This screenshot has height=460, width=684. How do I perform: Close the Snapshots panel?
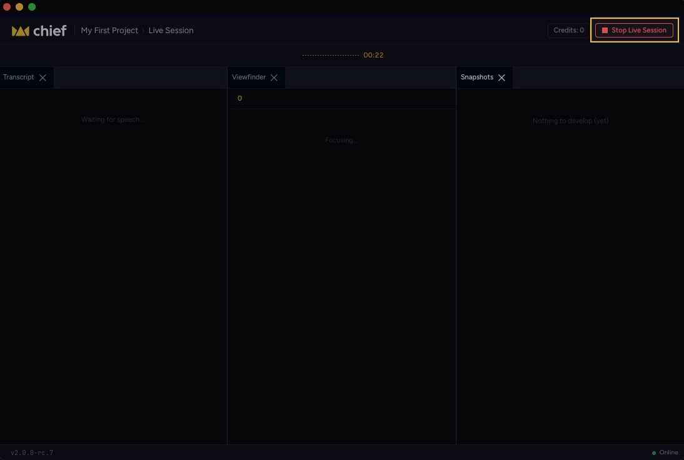coord(501,77)
